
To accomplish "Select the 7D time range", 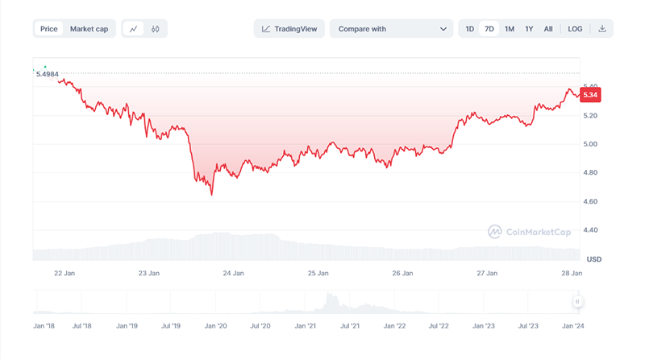I will 489,29.
